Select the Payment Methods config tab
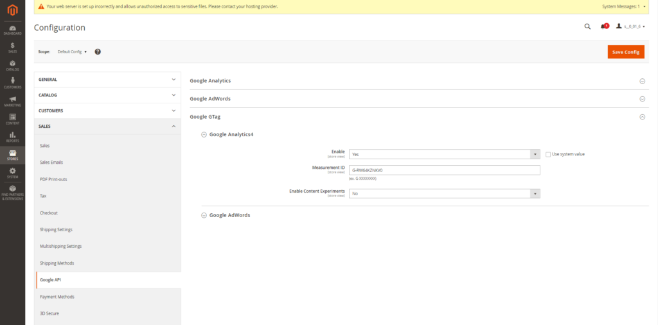The height and width of the screenshot is (325, 658). [x=108, y=297]
